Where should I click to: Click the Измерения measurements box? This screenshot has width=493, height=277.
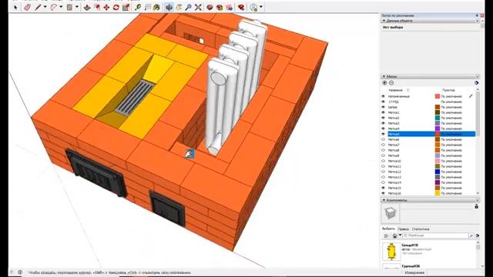click(415, 272)
